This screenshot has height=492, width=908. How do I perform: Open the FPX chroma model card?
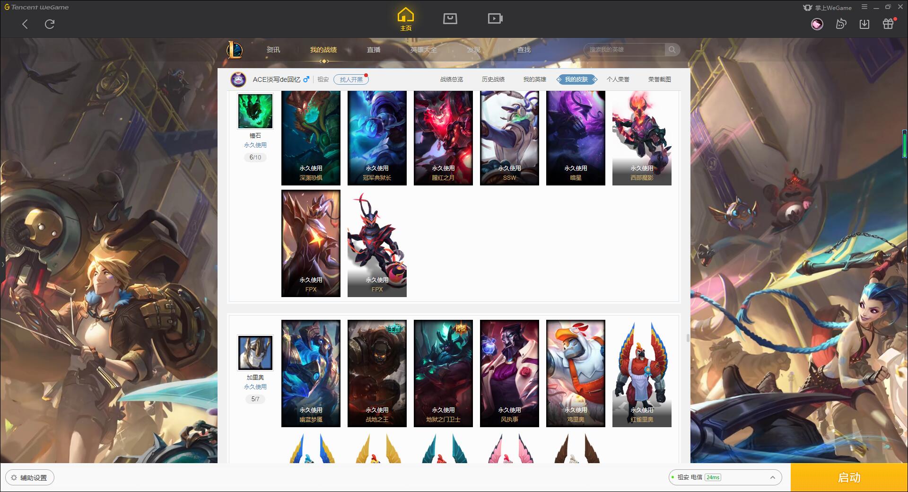377,244
